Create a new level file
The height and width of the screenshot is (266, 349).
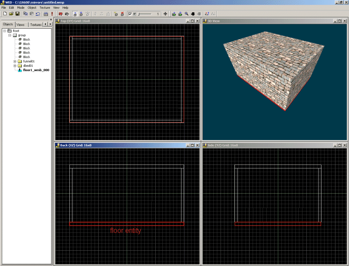pos(5,14)
